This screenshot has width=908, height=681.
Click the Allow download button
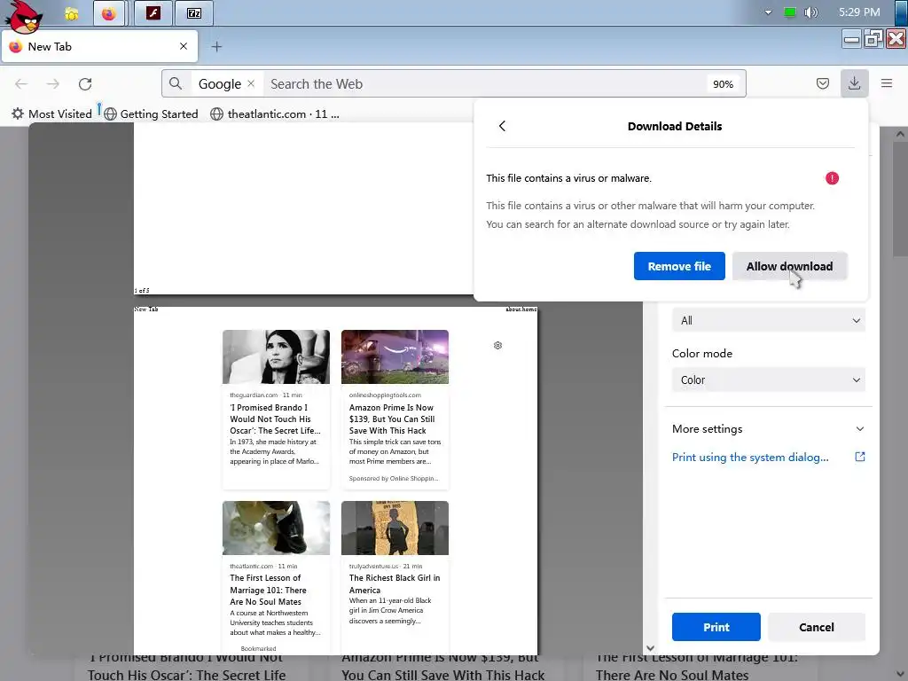tap(789, 266)
